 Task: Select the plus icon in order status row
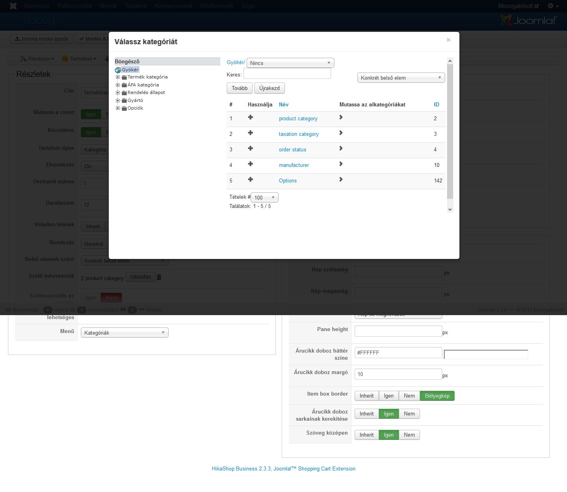tap(250, 149)
